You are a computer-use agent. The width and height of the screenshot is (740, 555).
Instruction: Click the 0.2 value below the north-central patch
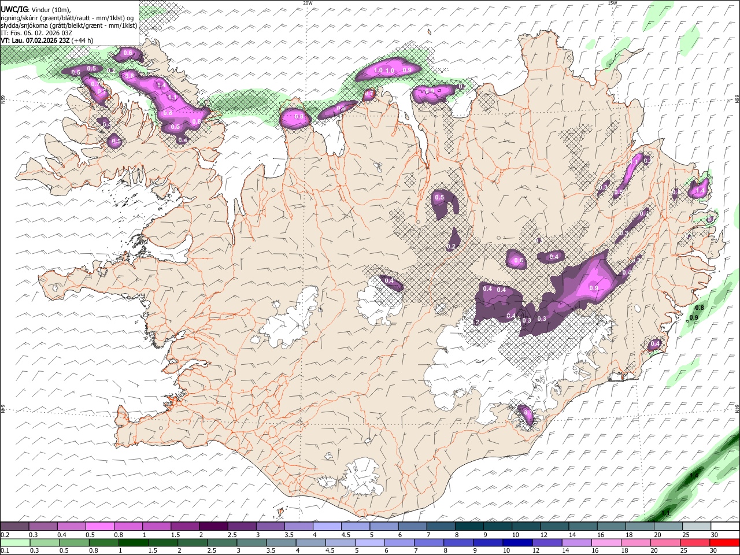pyautogui.click(x=452, y=247)
